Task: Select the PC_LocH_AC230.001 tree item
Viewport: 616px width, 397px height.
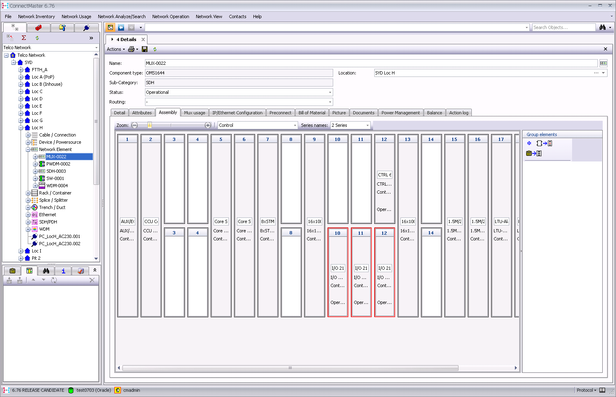Action: 60,236
